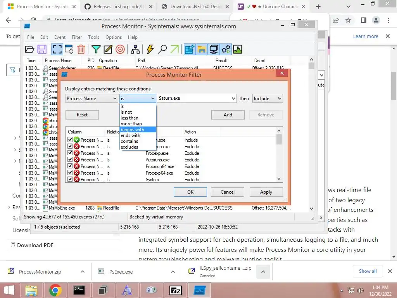
Task: Click Chrome icon in the taskbar
Action: [x=55, y=290]
